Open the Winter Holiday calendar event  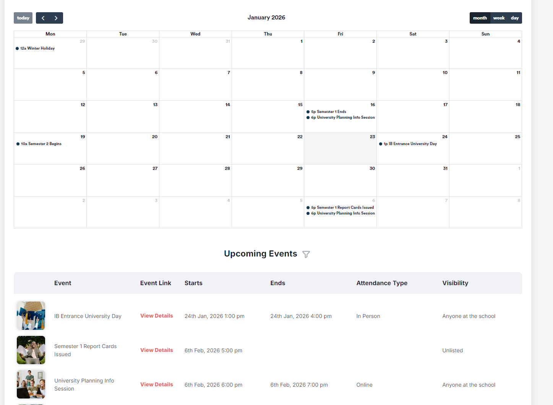37,48
